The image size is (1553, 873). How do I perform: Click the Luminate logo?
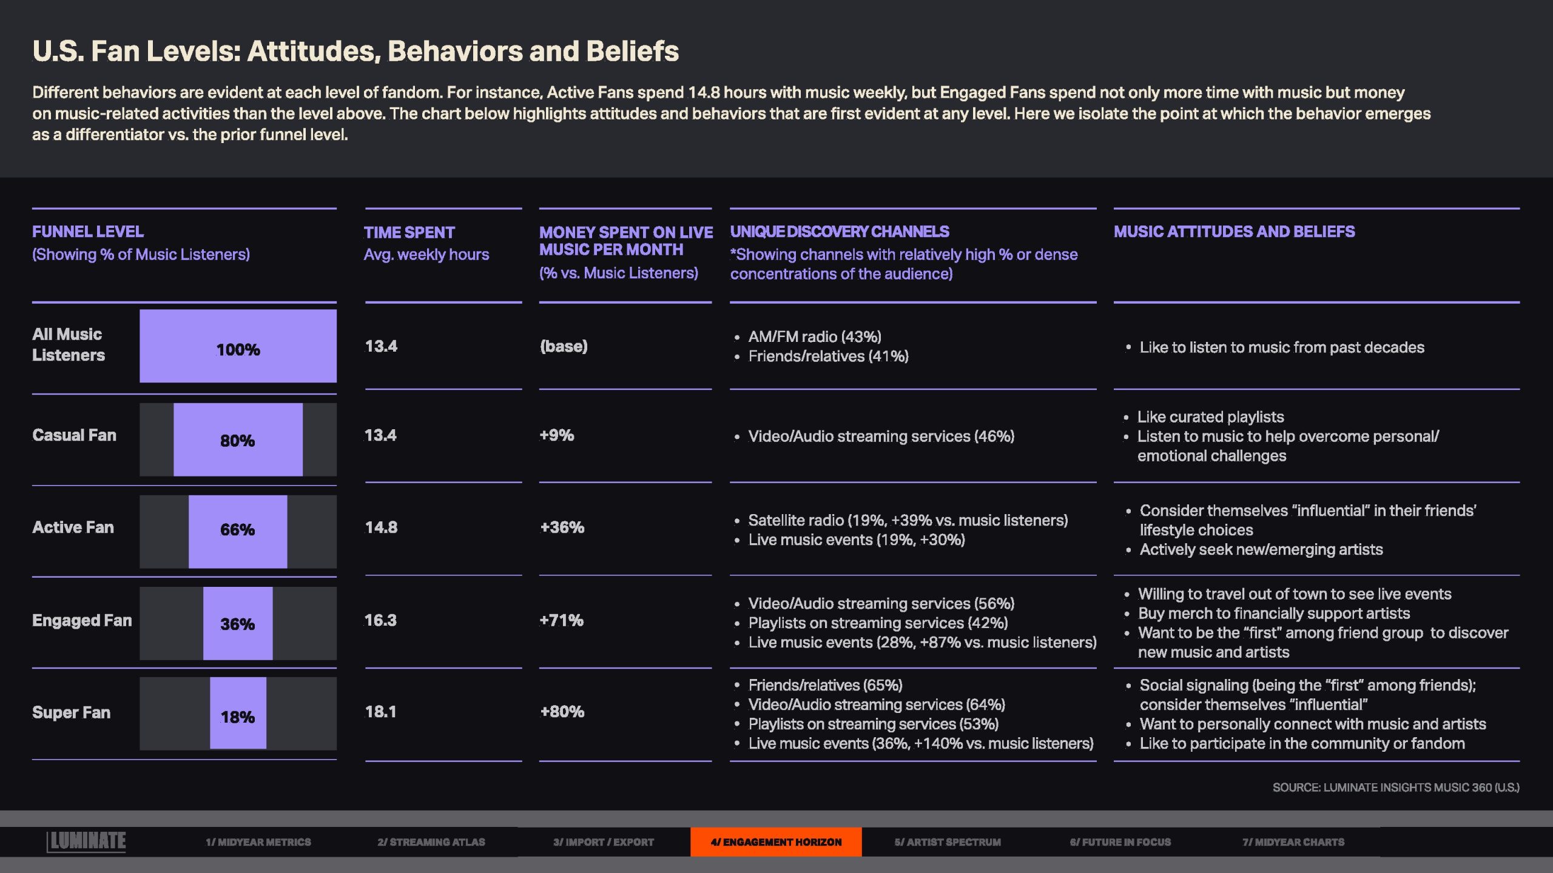coord(87,841)
